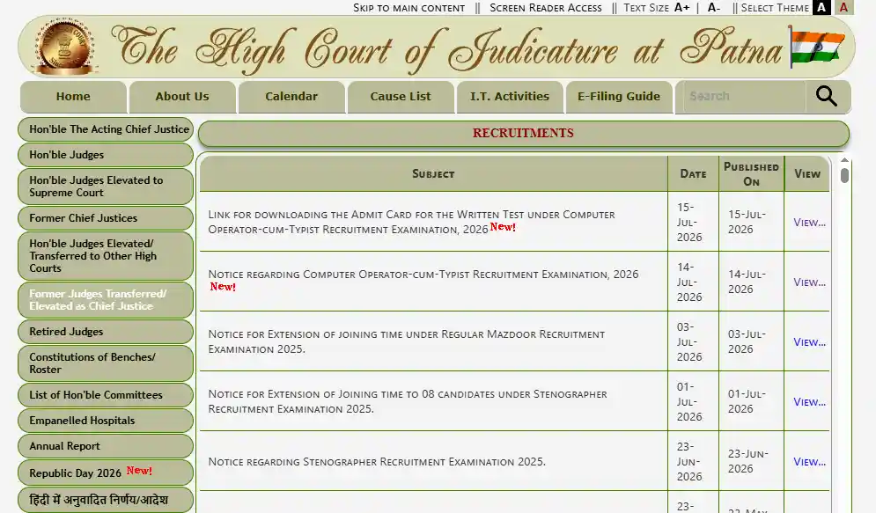876x513 pixels.
Task: View the 14-Jul-2026 Computer Operator notice
Action: pos(809,282)
